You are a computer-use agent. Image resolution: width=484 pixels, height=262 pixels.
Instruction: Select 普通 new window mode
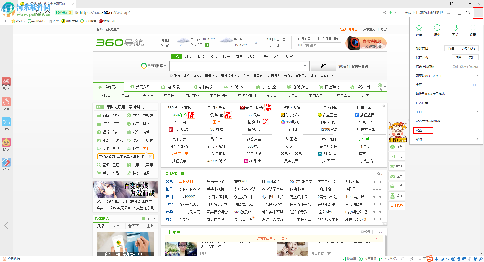pyautogui.click(x=451, y=48)
